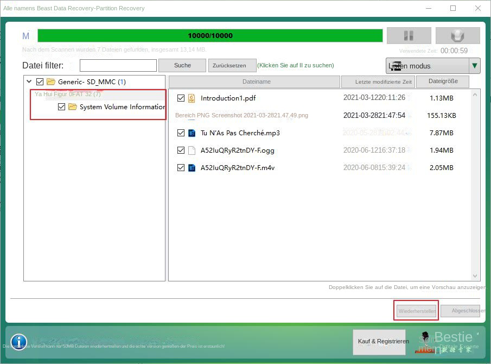
Task: Click the date 2021-03-1220:11:26
Action: click(374, 97)
